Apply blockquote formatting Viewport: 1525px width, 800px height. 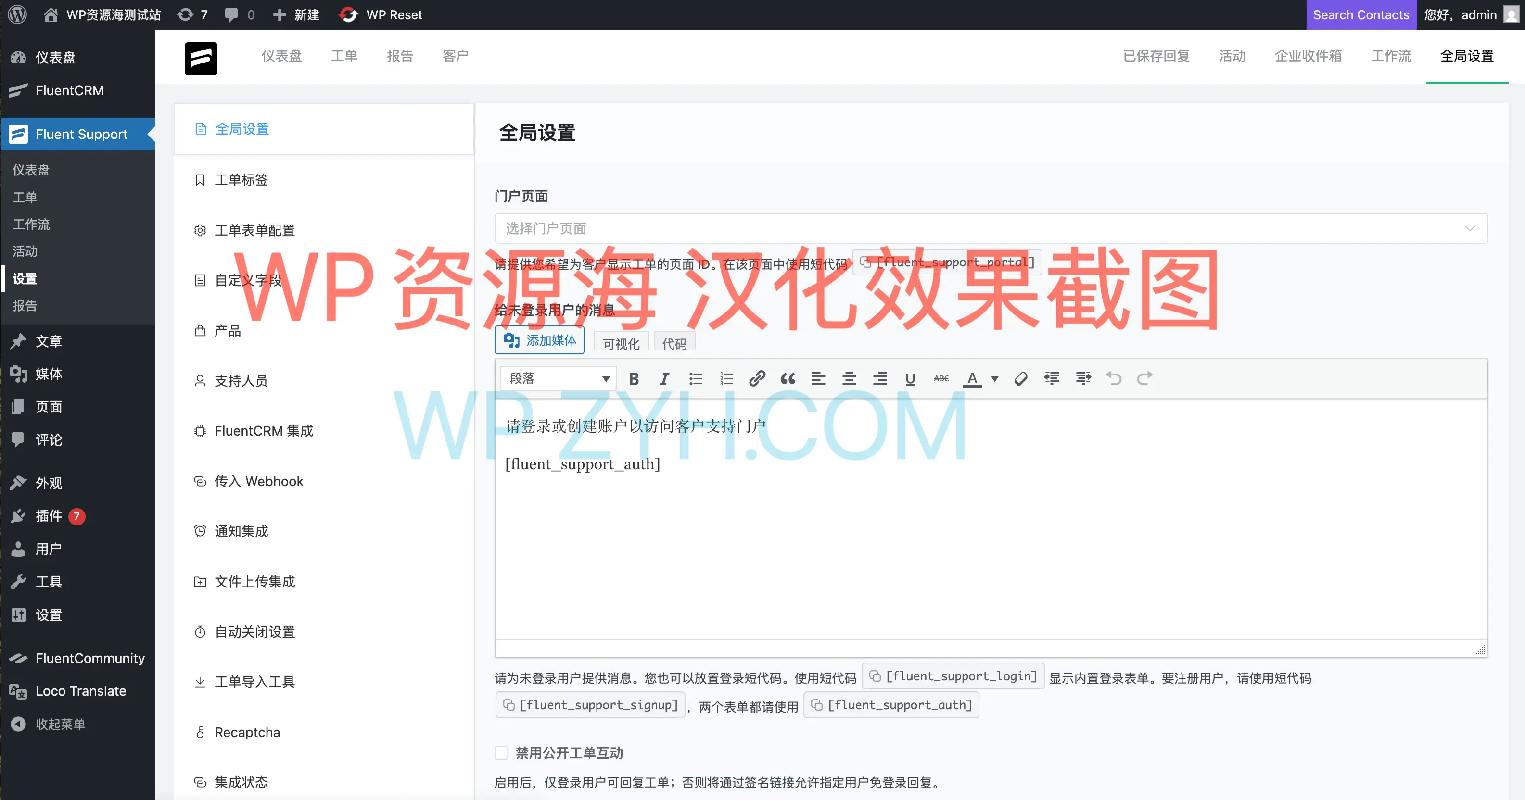click(788, 379)
